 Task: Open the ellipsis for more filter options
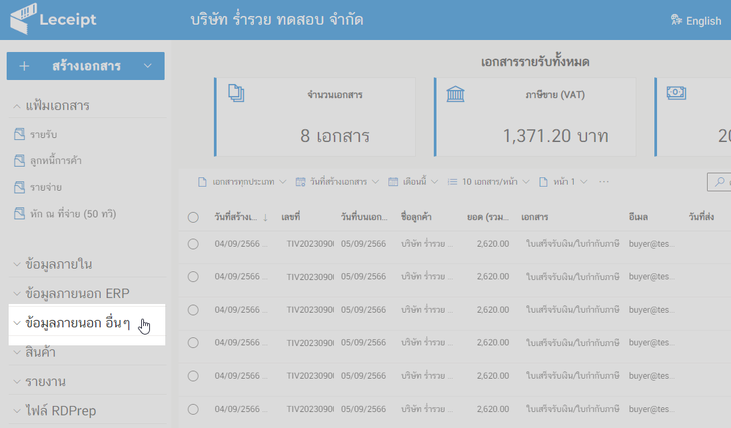point(603,181)
